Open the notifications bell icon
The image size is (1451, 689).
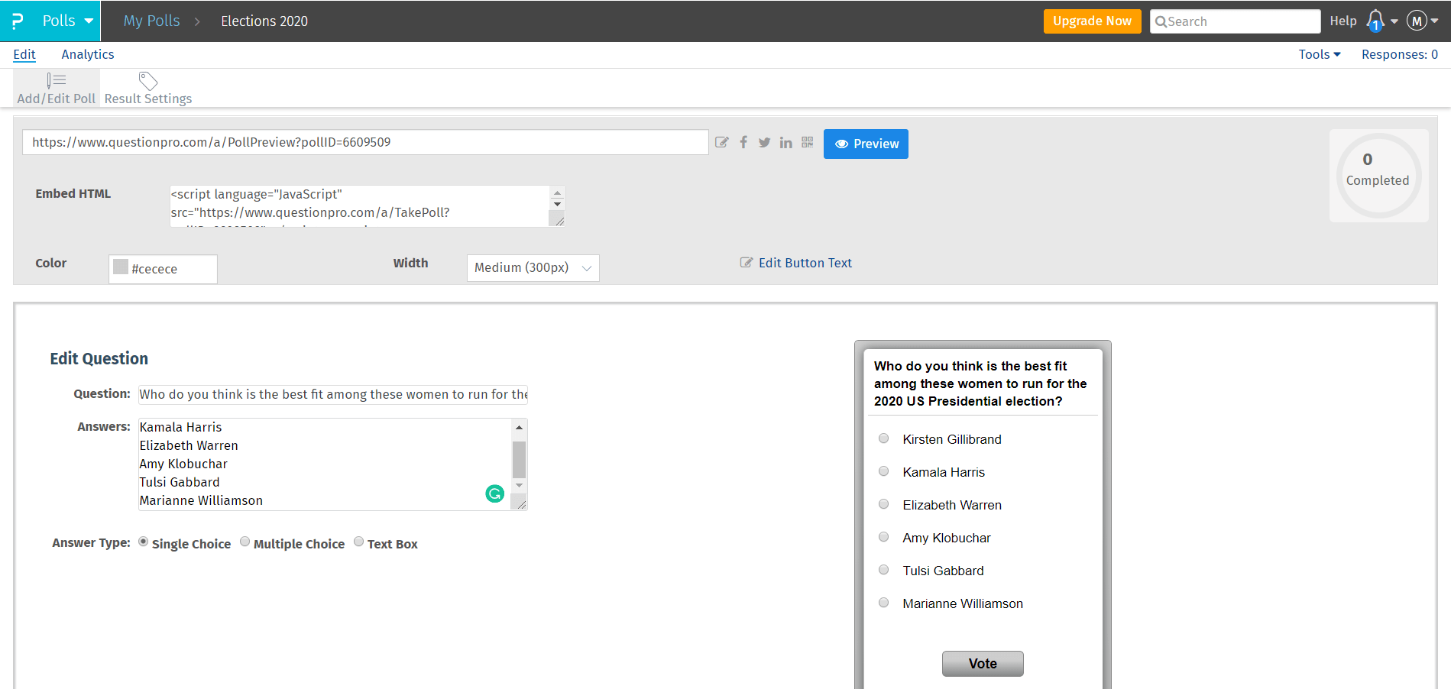point(1375,21)
